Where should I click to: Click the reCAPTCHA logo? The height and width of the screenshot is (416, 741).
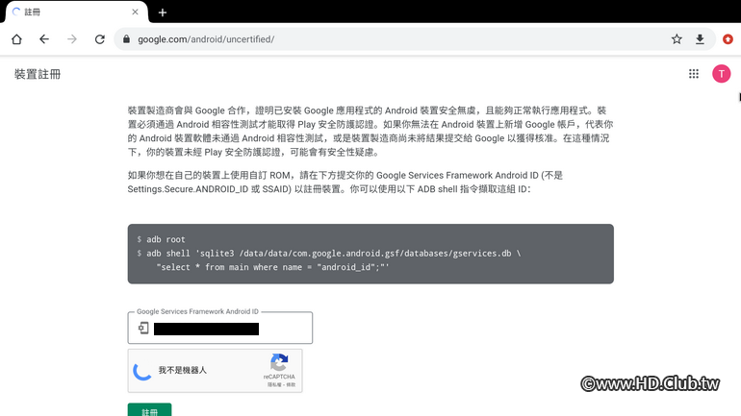pos(279,363)
